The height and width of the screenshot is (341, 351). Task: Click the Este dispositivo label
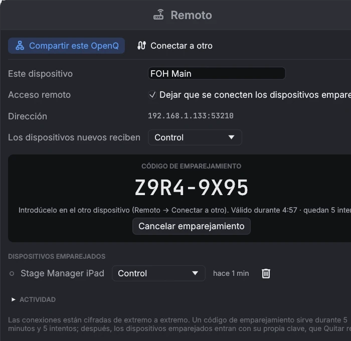40,74
